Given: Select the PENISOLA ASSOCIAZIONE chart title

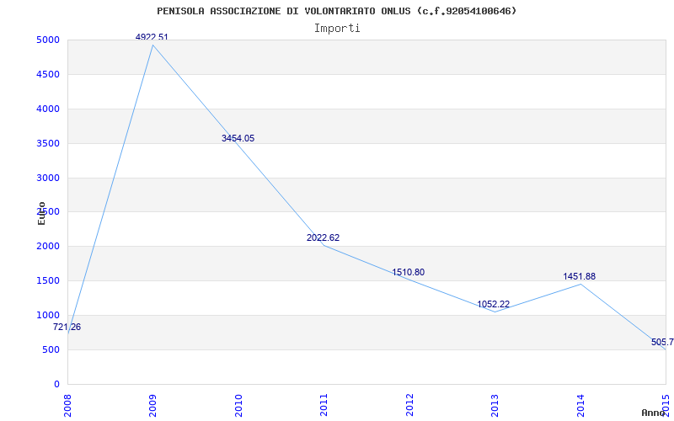Looking at the screenshot, I should tap(336, 11).
